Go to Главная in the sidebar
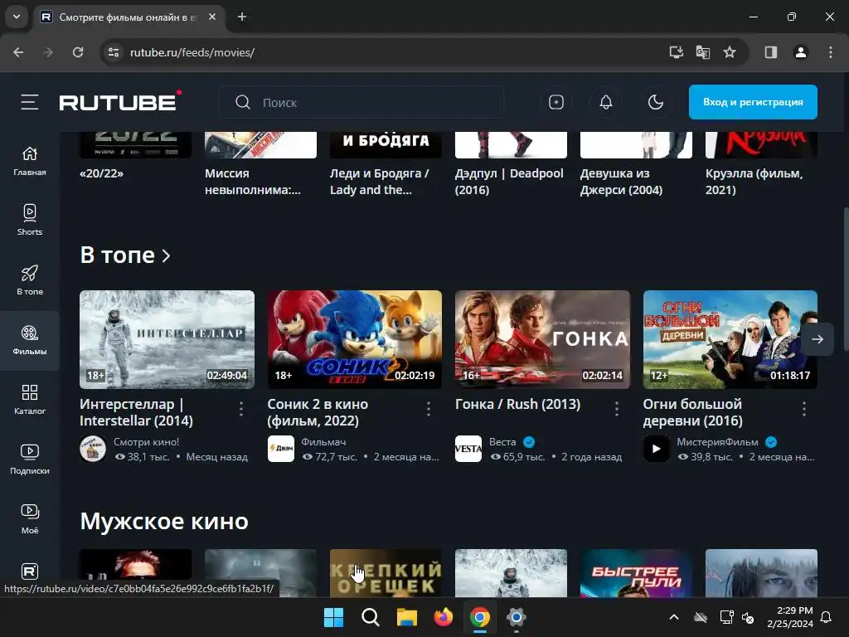 [30, 162]
